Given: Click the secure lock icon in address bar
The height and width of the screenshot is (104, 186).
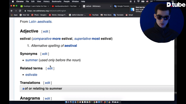Looking at the screenshot, I should [x=25, y=11].
